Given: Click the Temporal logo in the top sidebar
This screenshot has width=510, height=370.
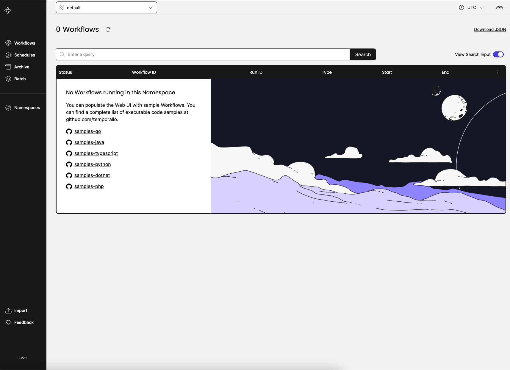Looking at the screenshot, I should (x=7, y=10).
